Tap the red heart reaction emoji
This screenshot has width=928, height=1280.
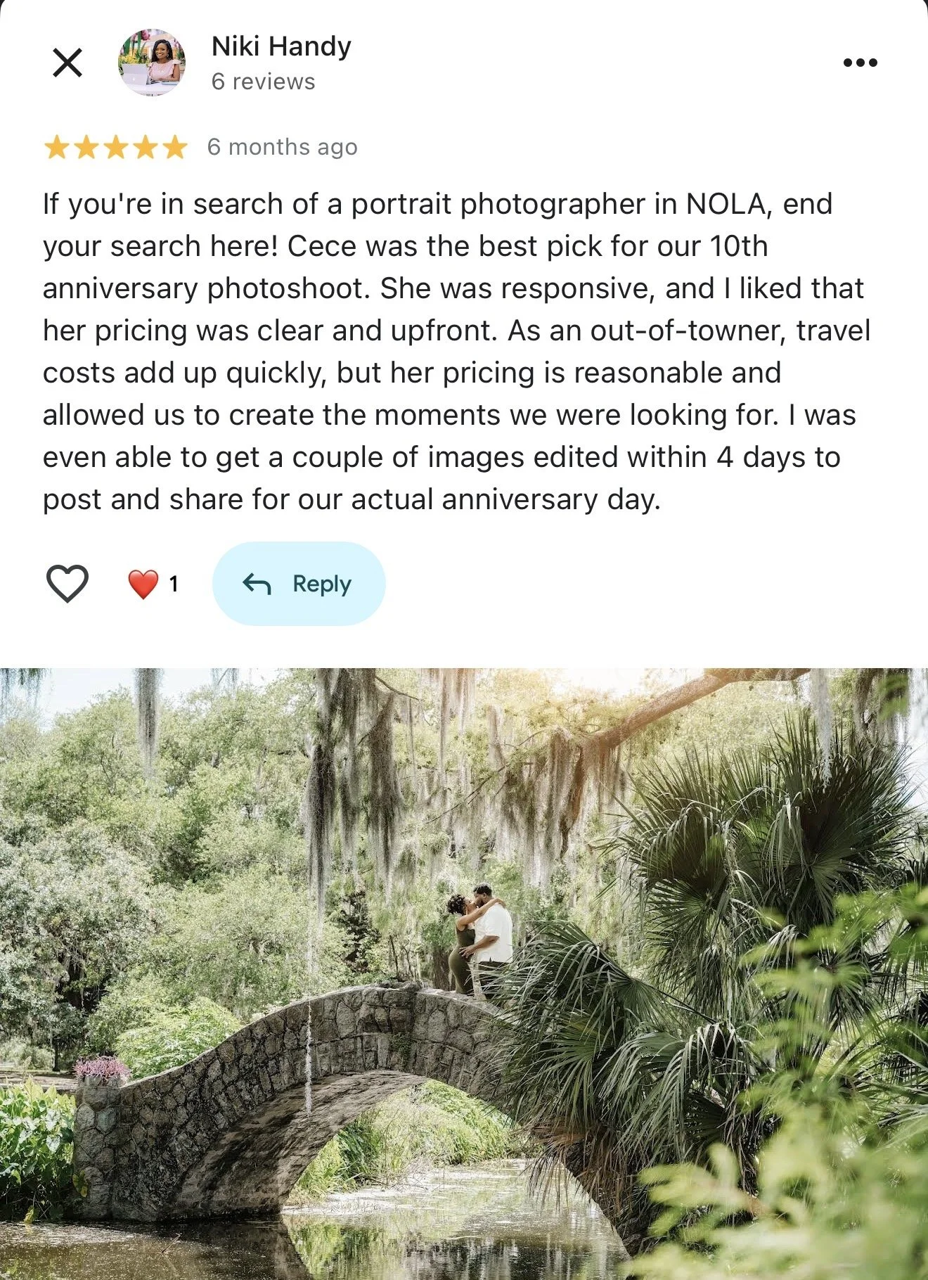click(x=143, y=584)
